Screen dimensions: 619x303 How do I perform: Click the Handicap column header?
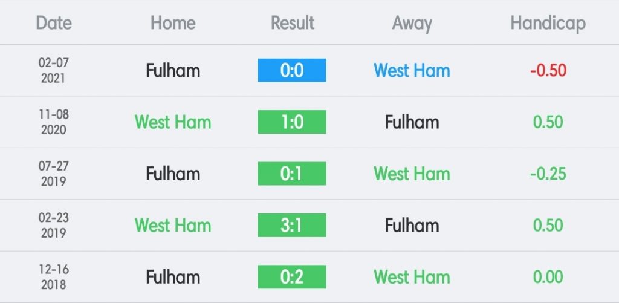[x=548, y=24]
